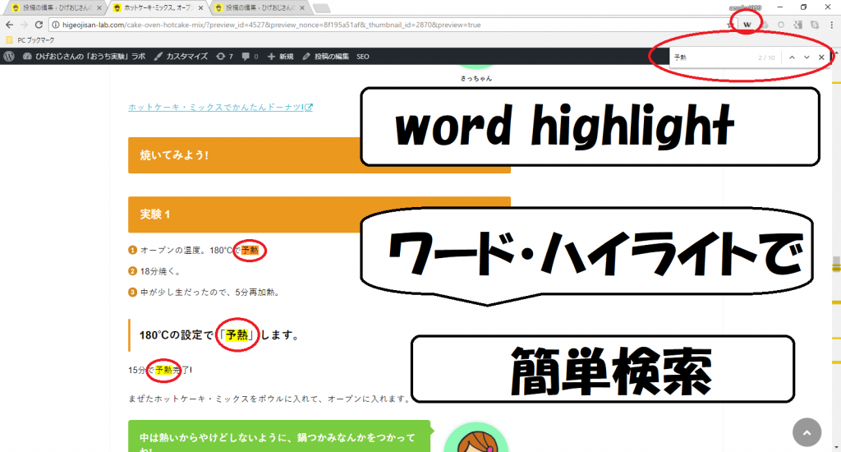
Task: Jump to next find result with down arrow
Action: point(807,58)
